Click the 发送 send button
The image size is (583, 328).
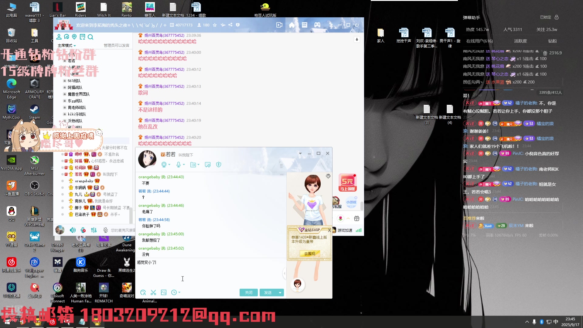(x=268, y=292)
